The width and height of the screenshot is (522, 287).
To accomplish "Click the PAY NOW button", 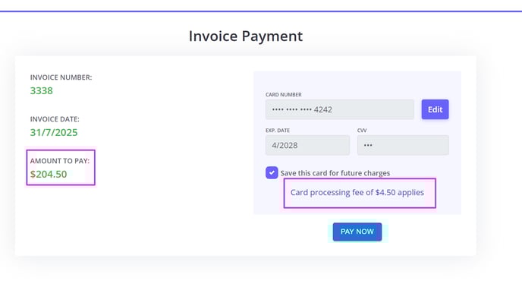I will [357, 232].
